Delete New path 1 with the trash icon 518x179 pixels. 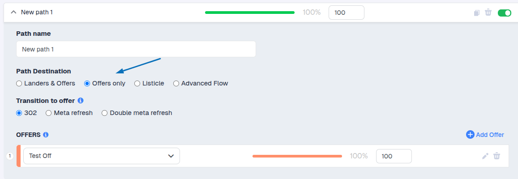coord(488,13)
